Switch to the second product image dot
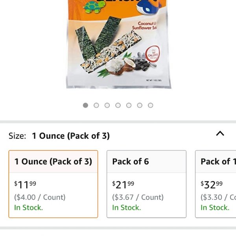Image resolution: width=236 pixels, height=236 pixels. (x=96, y=105)
